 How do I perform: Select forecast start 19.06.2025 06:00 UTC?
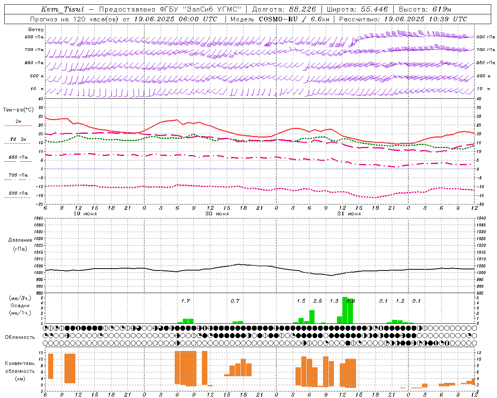(176, 19)
